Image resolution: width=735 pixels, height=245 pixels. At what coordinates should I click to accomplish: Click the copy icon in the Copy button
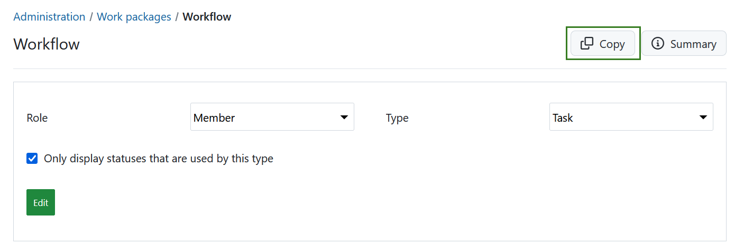tap(587, 44)
